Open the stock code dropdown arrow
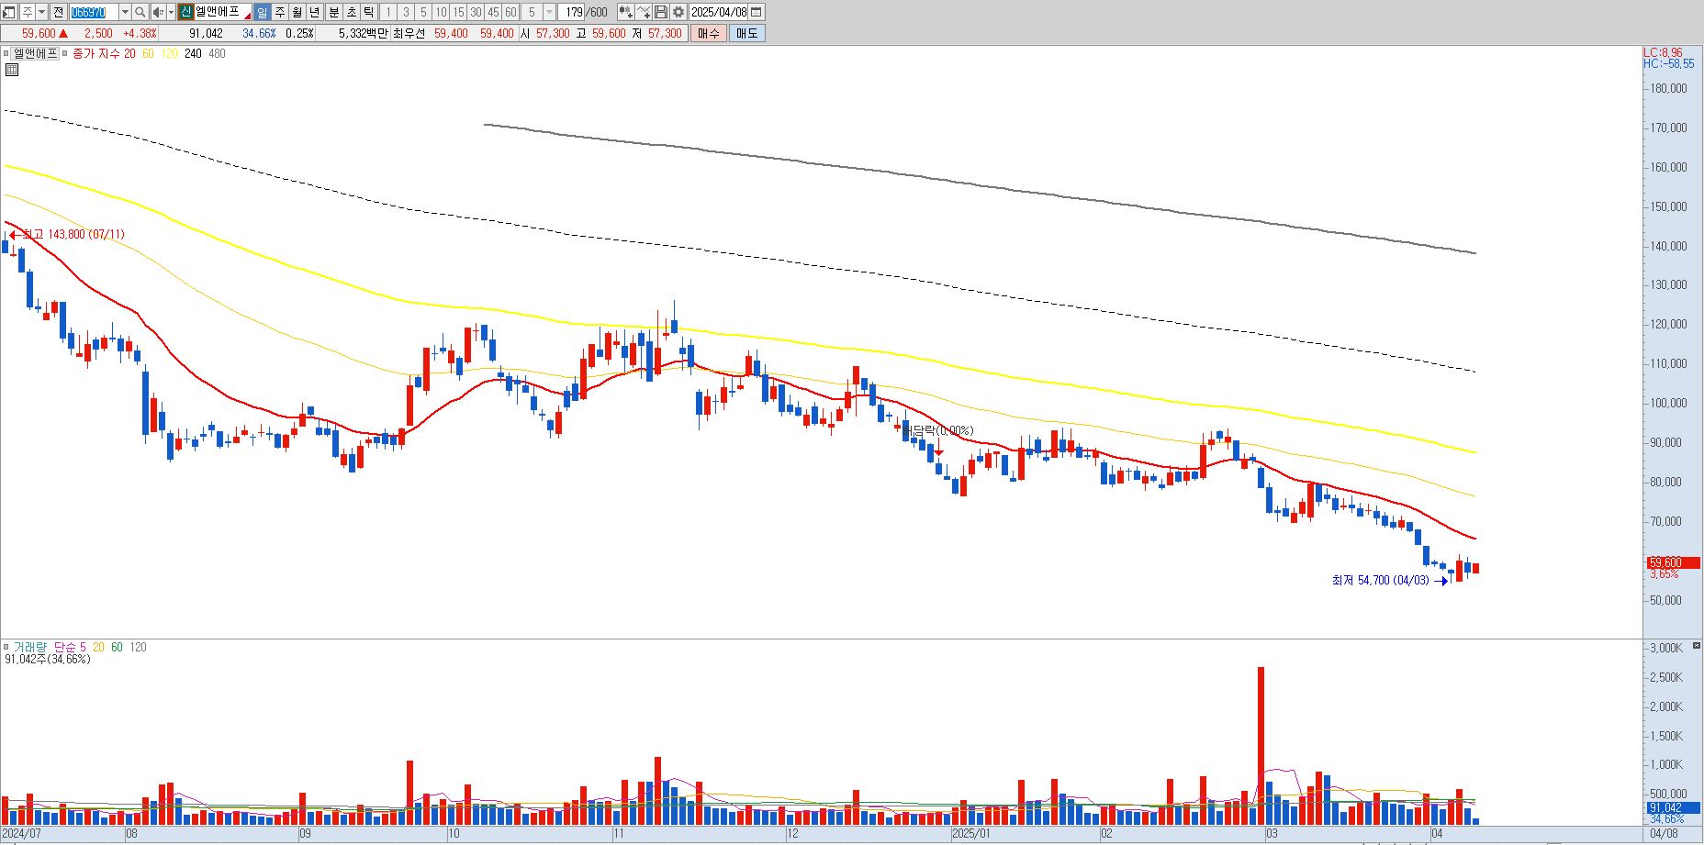This screenshot has width=1704, height=845. click(125, 12)
